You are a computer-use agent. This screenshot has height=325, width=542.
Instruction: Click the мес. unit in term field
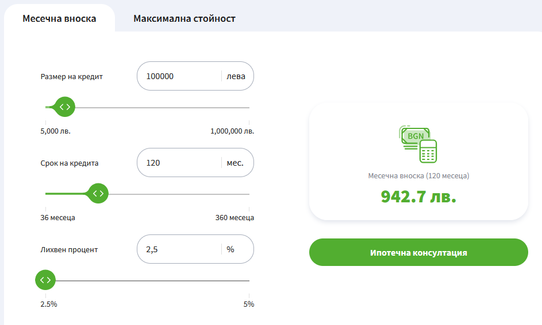(x=235, y=163)
